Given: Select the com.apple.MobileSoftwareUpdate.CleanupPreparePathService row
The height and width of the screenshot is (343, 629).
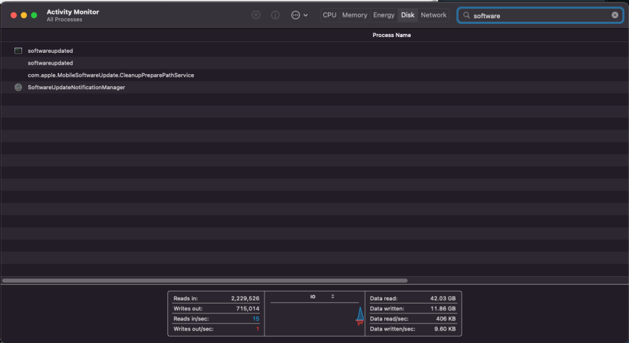Looking at the screenshot, I should pos(314,75).
